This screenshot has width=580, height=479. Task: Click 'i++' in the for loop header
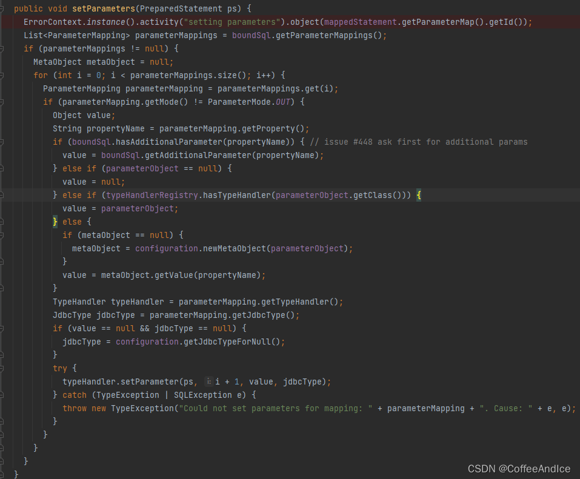pos(264,76)
